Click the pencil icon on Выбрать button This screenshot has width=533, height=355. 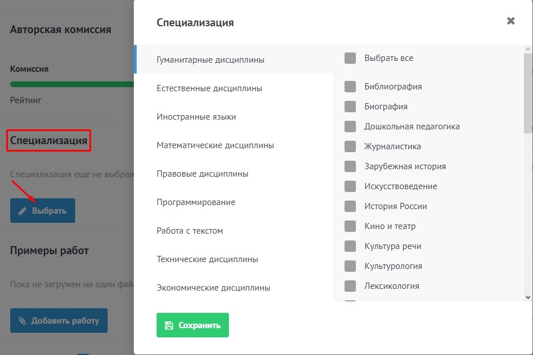pos(23,211)
